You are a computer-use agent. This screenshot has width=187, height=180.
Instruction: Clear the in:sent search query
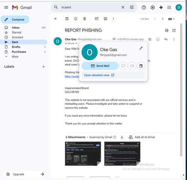pos(123,7)
